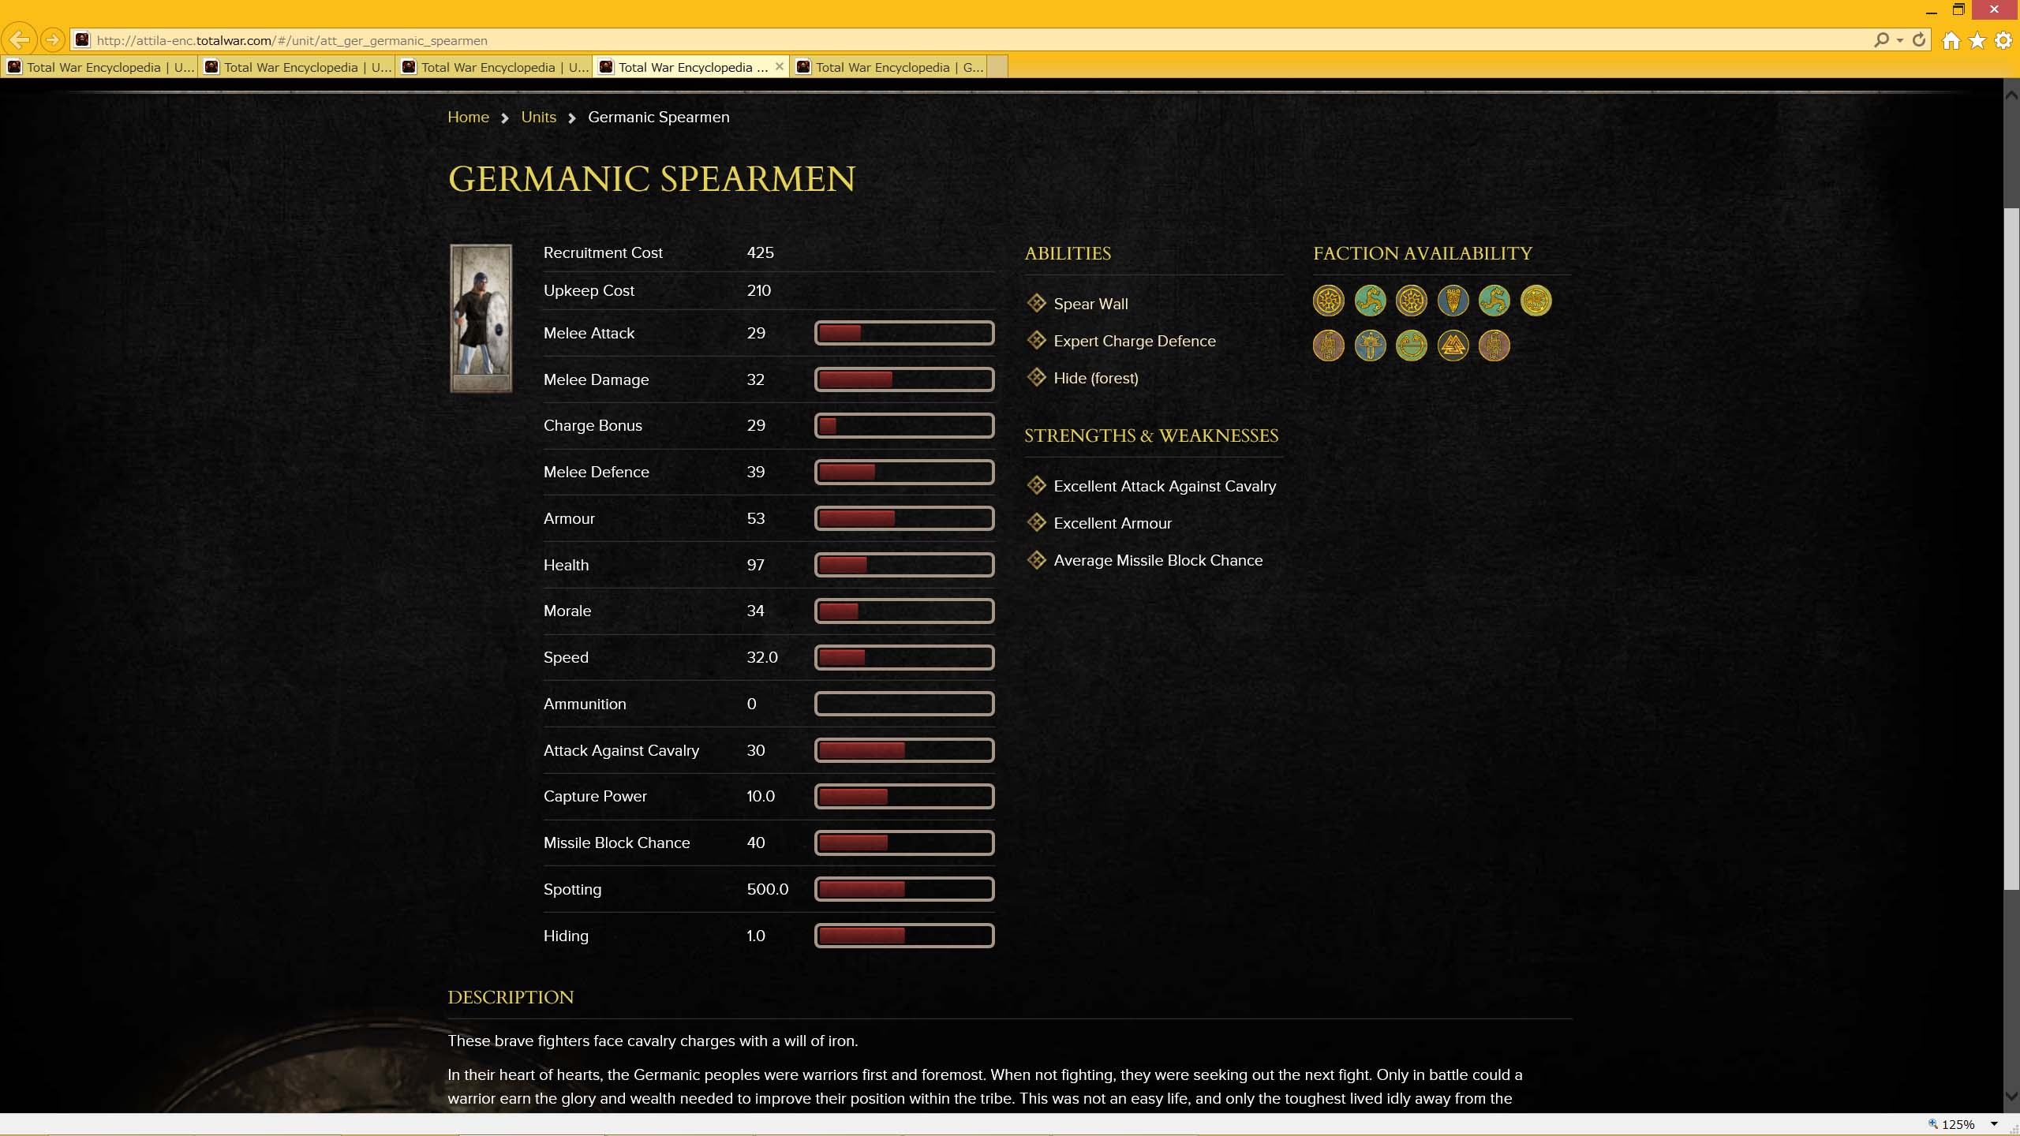This screenshot has height=1136, width=2020.
Task: Open the Spear Wall ability entry
Action: (1090, 304)
